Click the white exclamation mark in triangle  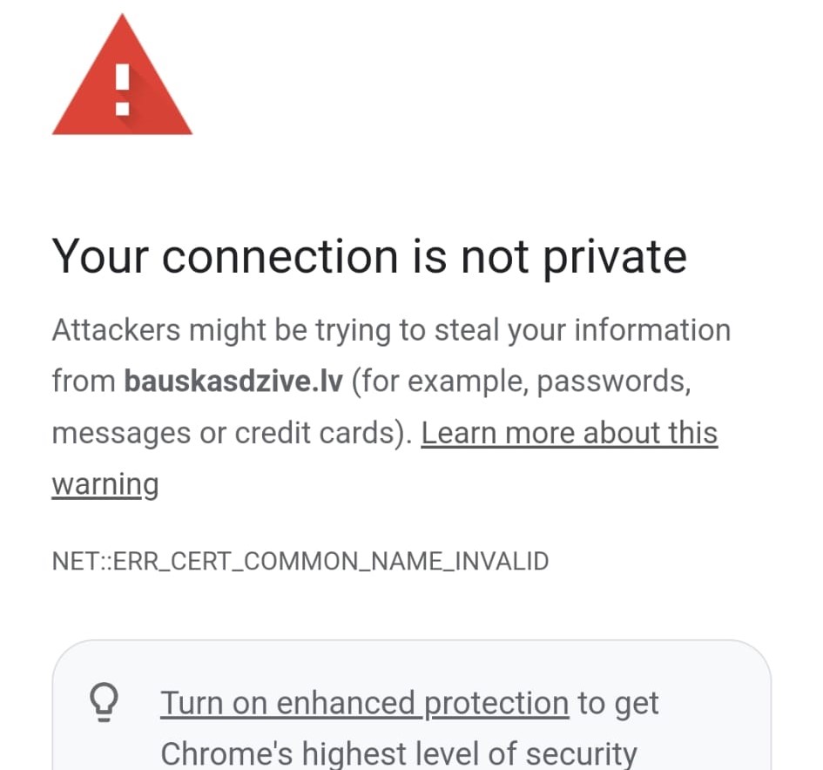click(122, 88)
